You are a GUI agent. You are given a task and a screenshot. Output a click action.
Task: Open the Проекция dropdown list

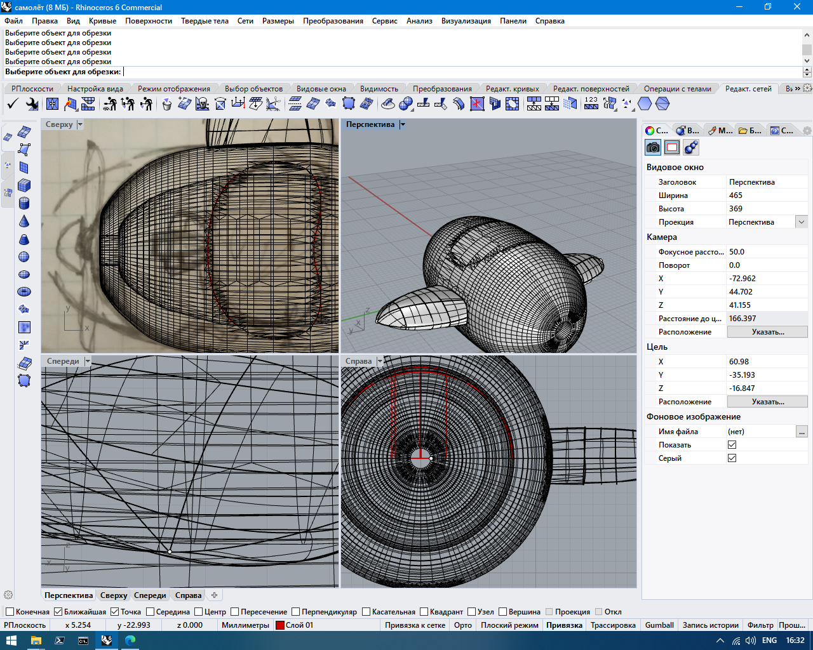tap(802, 222)
